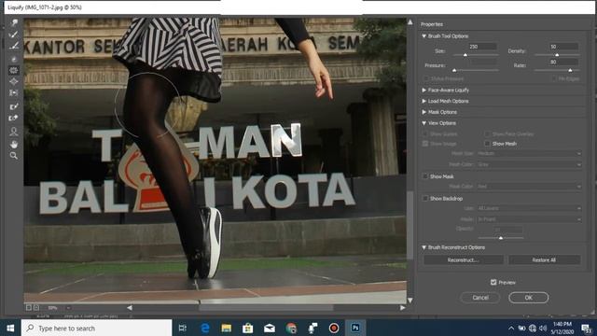Collapse the Brush Reconstruct Options section
The image size is (597, 336).
423,247
